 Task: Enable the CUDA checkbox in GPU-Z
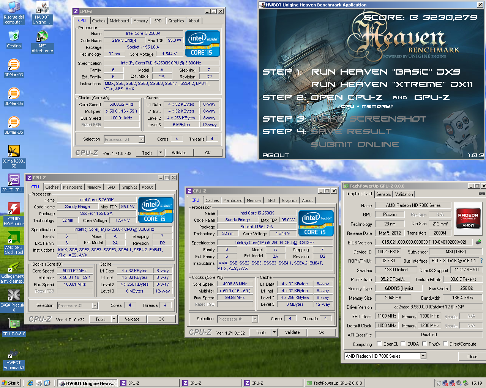pyautogui.click(x=403, y=344)
